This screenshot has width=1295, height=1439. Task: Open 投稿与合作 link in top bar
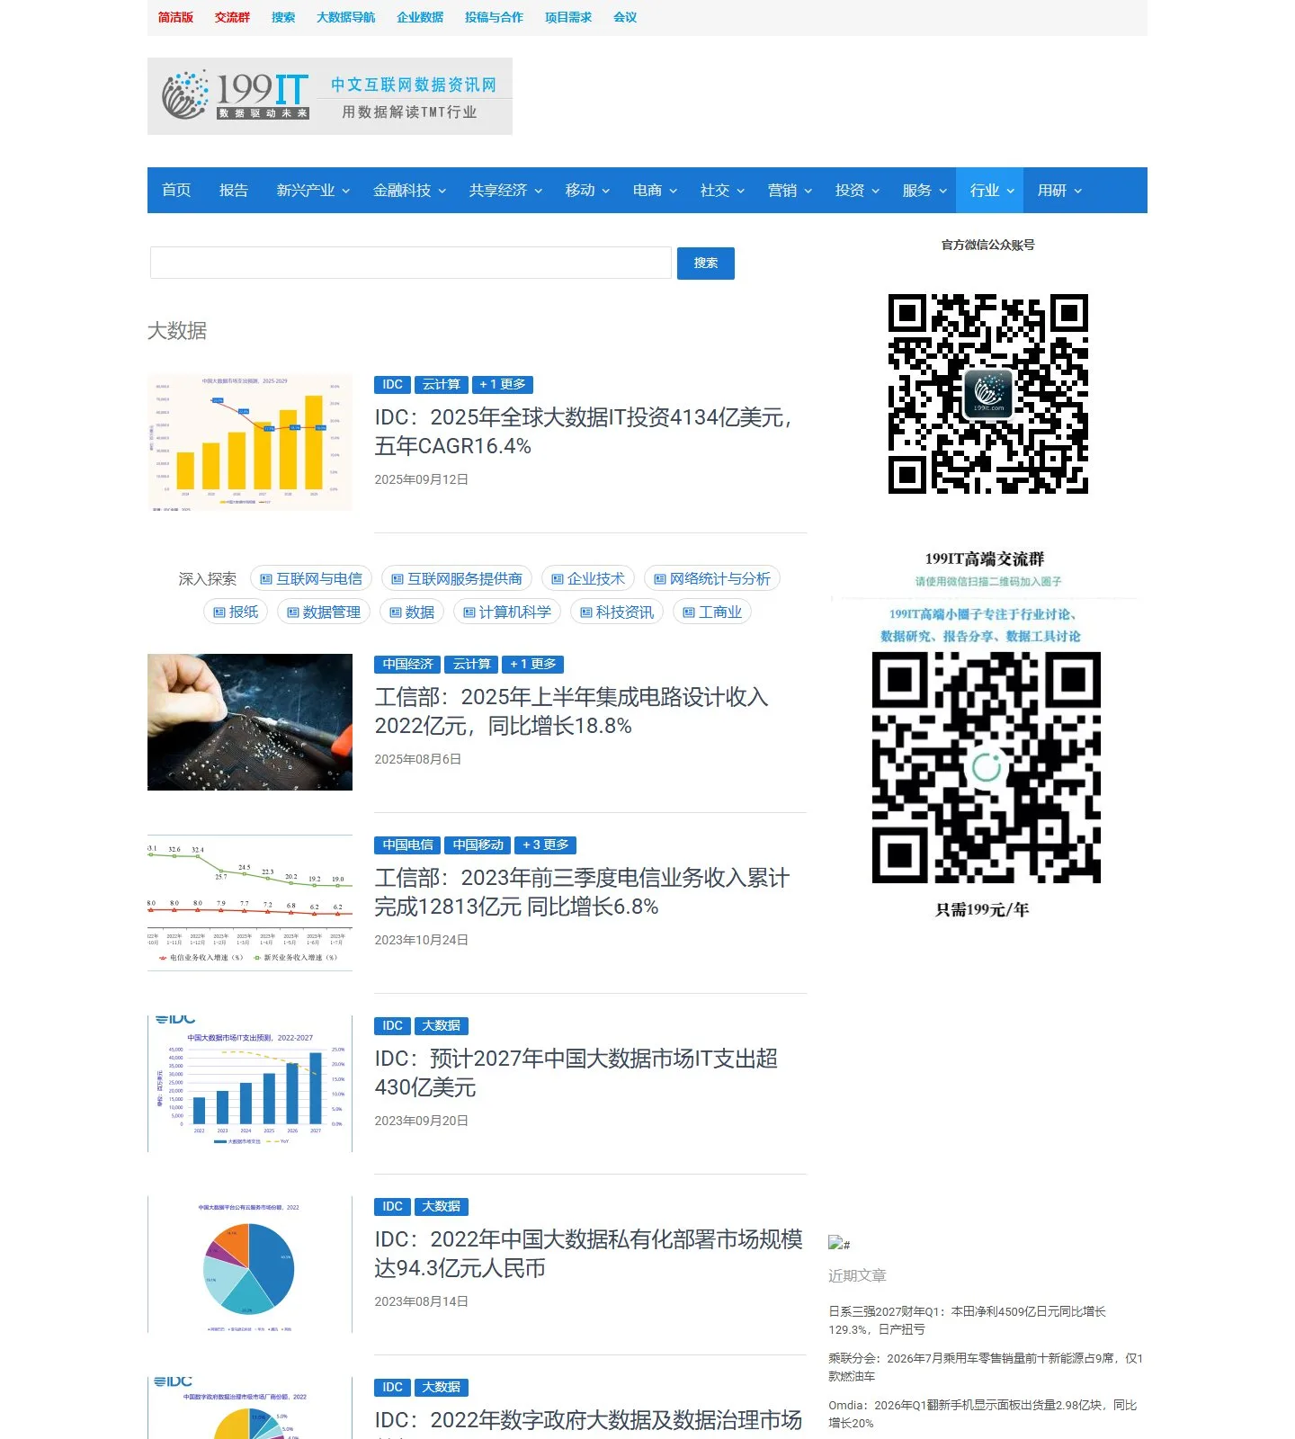pos(494,17)
